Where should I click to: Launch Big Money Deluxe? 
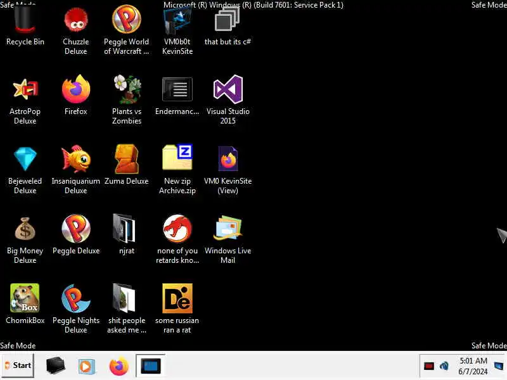click(x=25, y=240)
